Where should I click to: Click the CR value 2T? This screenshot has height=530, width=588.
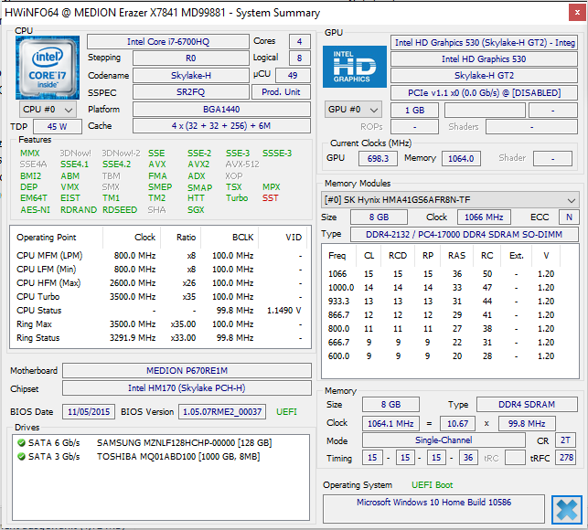click(x=565, y=440)
